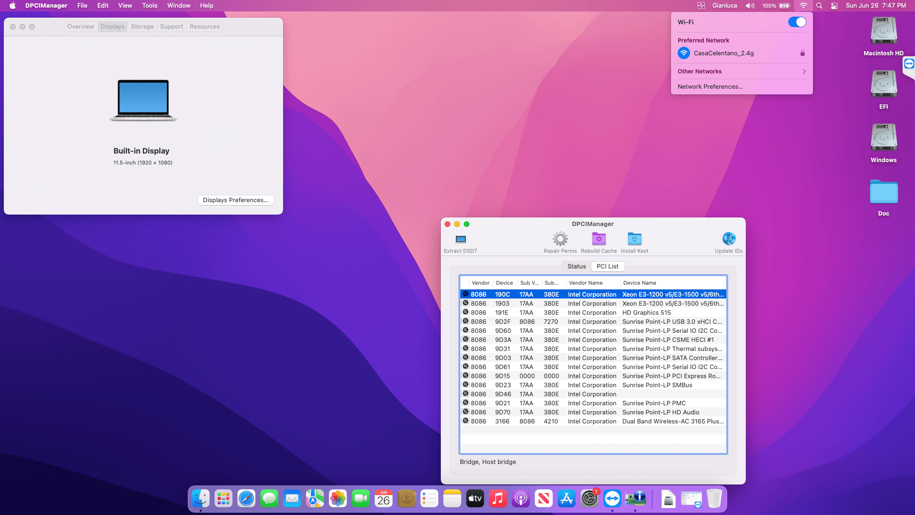Click the Update IDs globe icon

tap(729, 238)
